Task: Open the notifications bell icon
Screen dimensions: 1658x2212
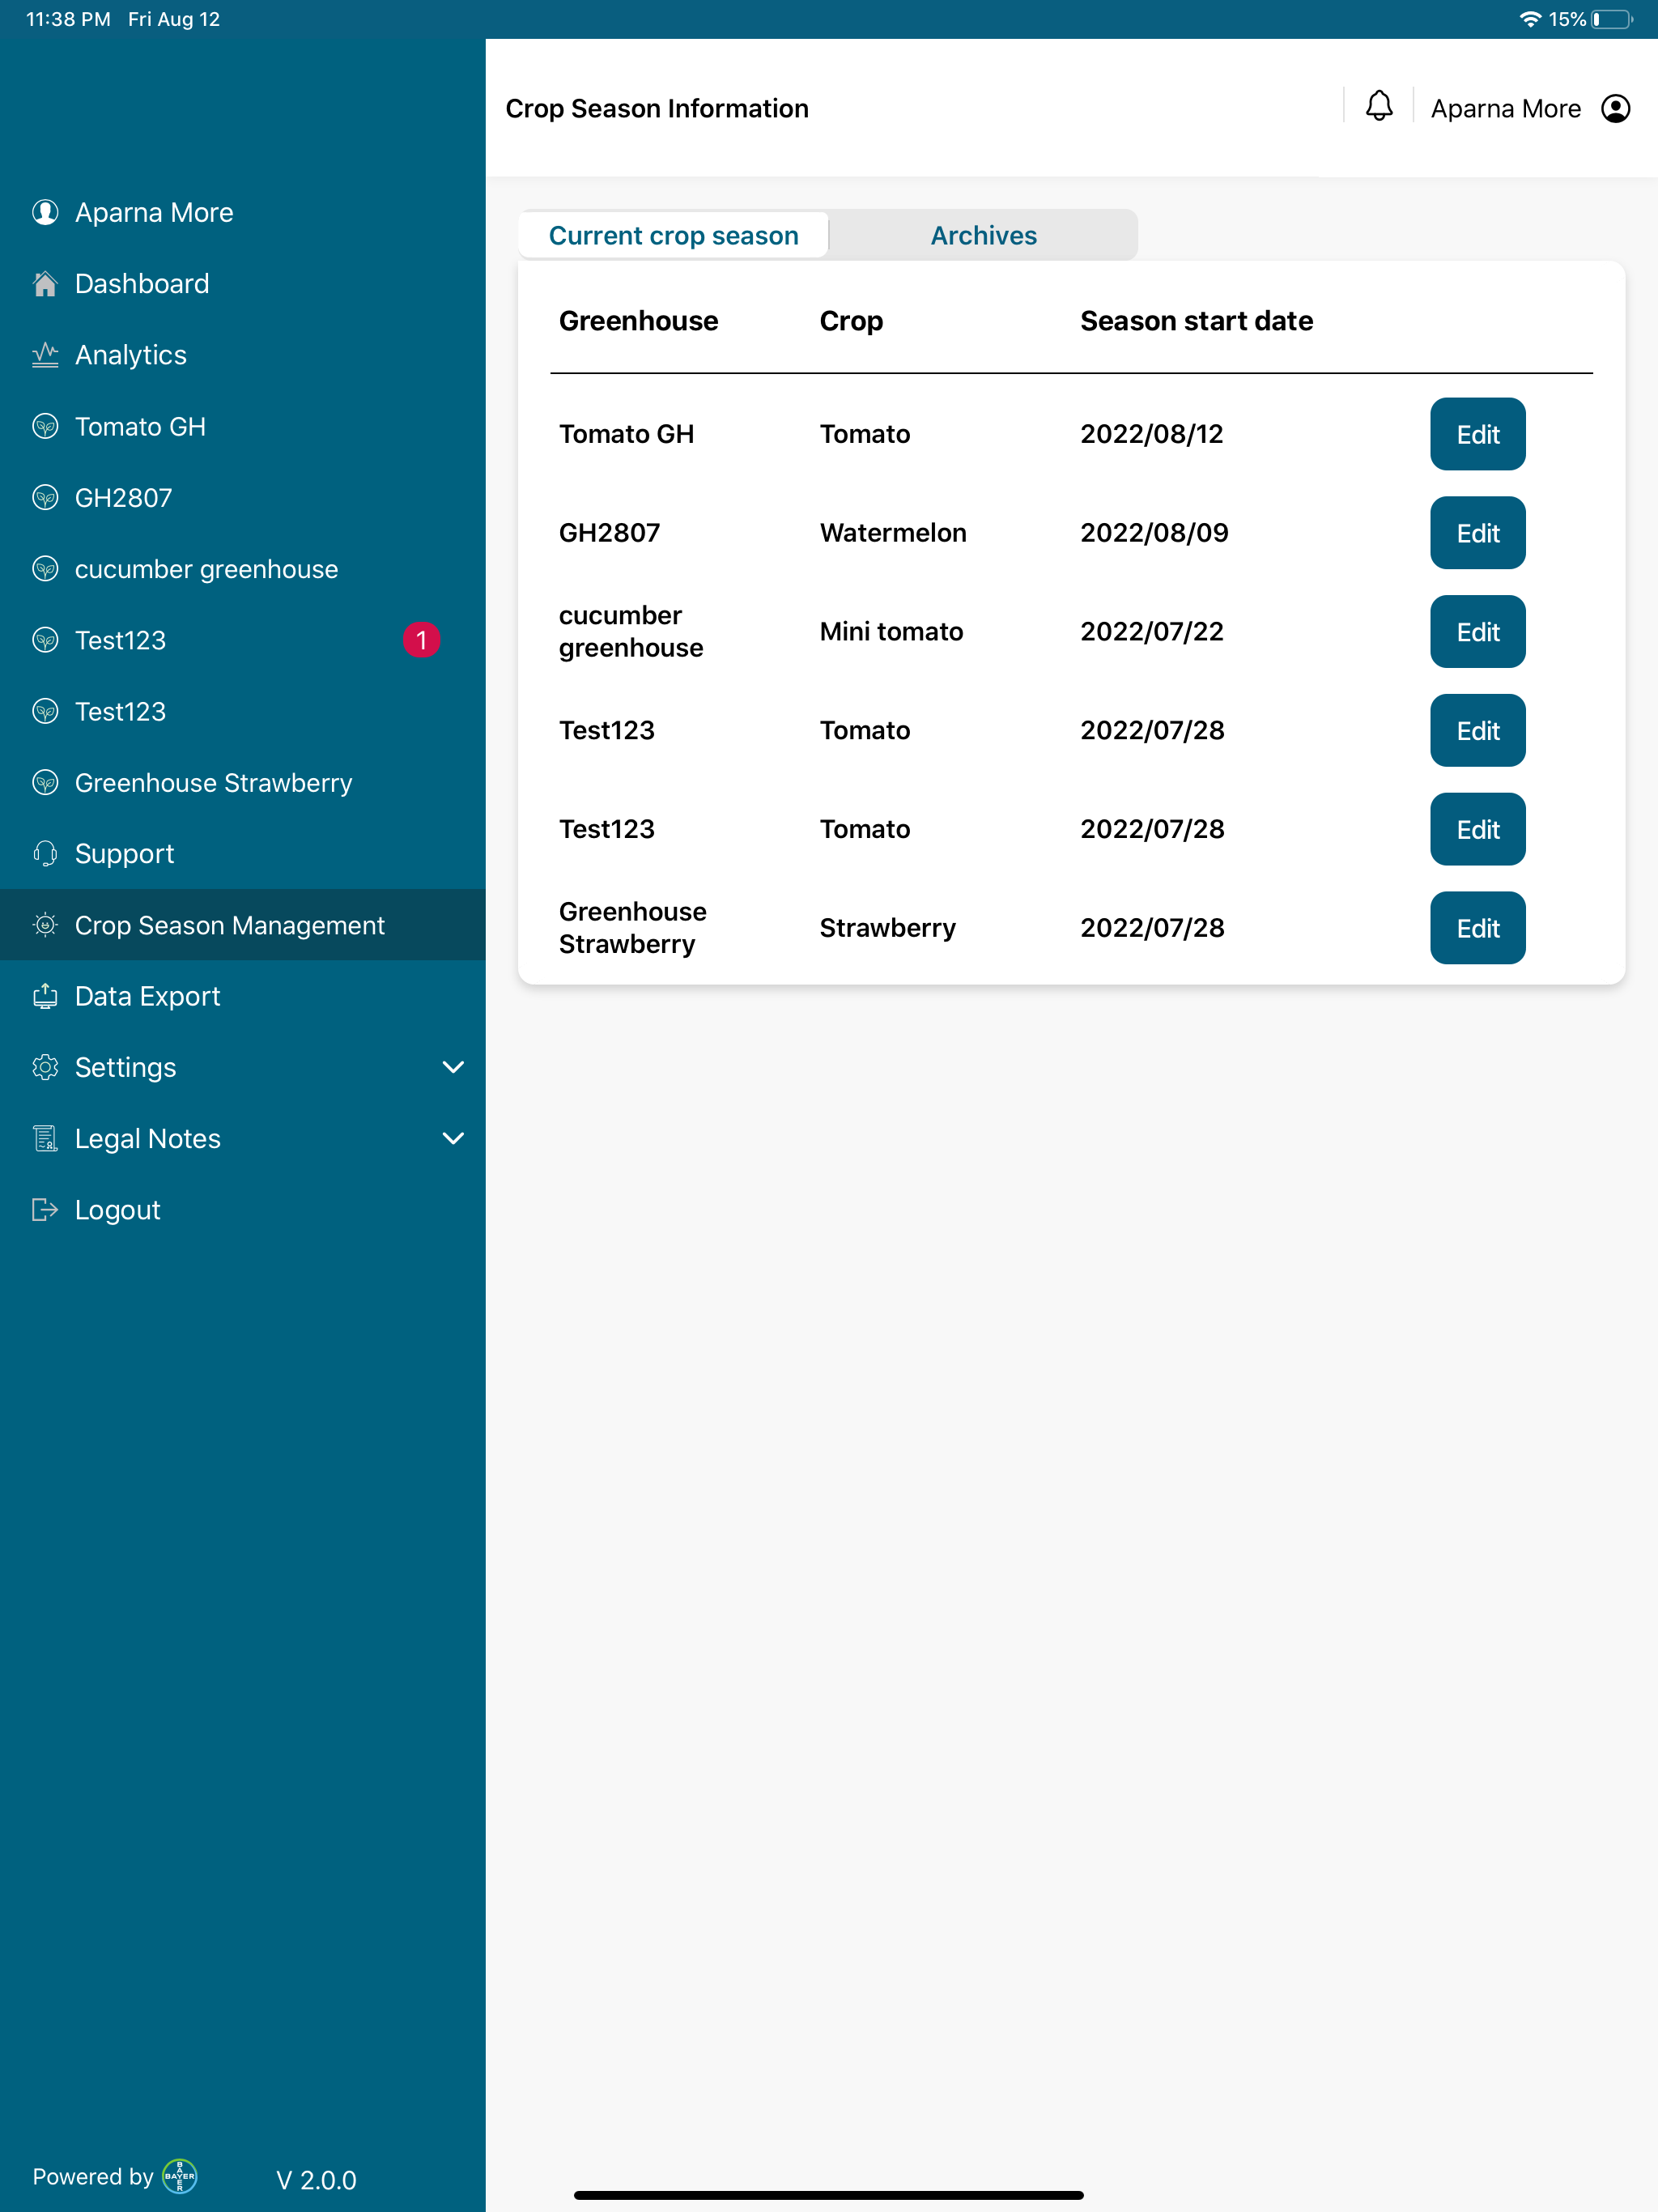Action: pyautogui.click(x=1379, y=106)
